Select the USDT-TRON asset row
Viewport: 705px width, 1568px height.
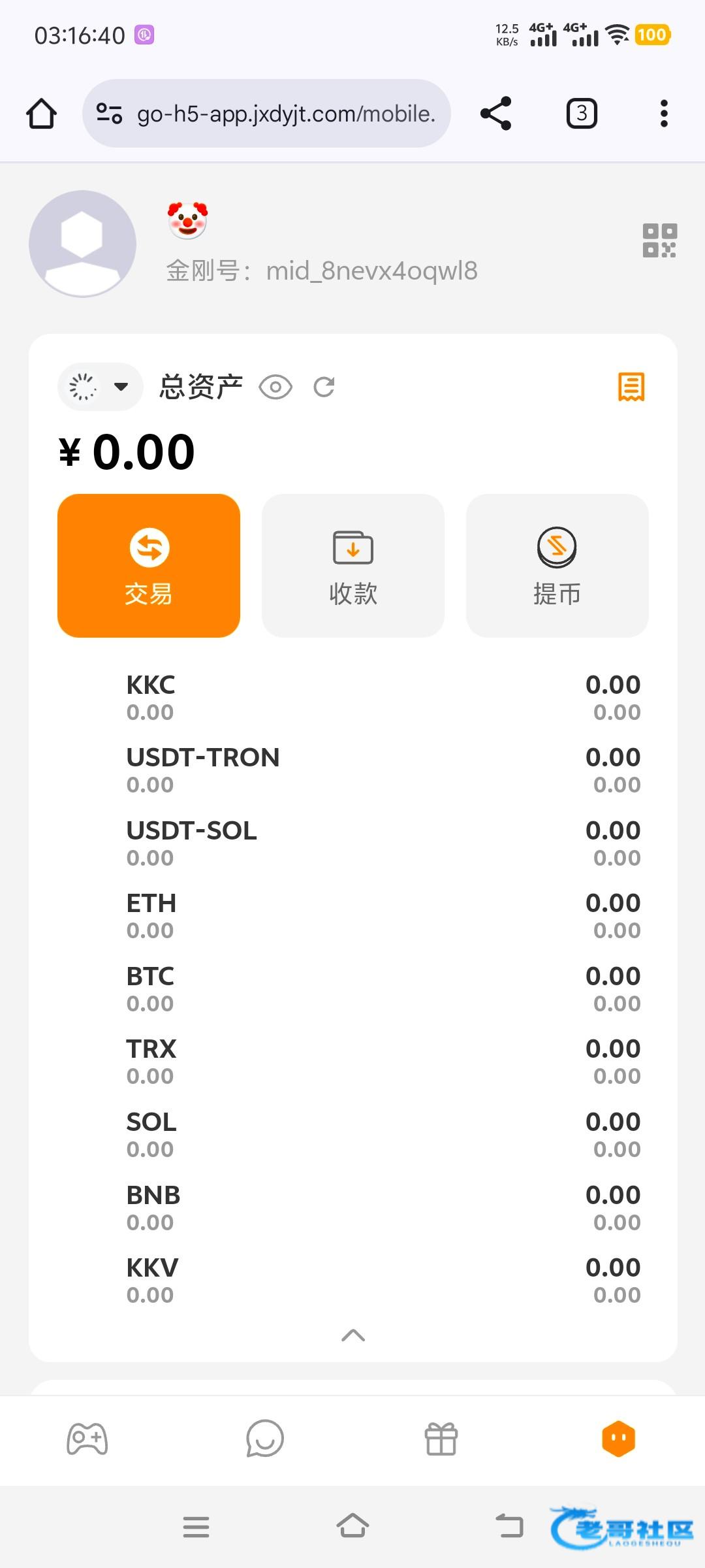coord(352,770)
